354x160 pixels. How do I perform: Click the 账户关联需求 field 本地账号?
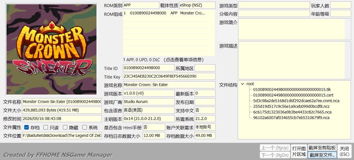click(205, 127)
